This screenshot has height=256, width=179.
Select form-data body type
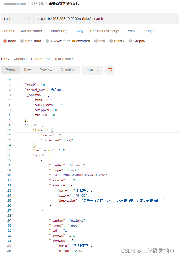point(22,41)
